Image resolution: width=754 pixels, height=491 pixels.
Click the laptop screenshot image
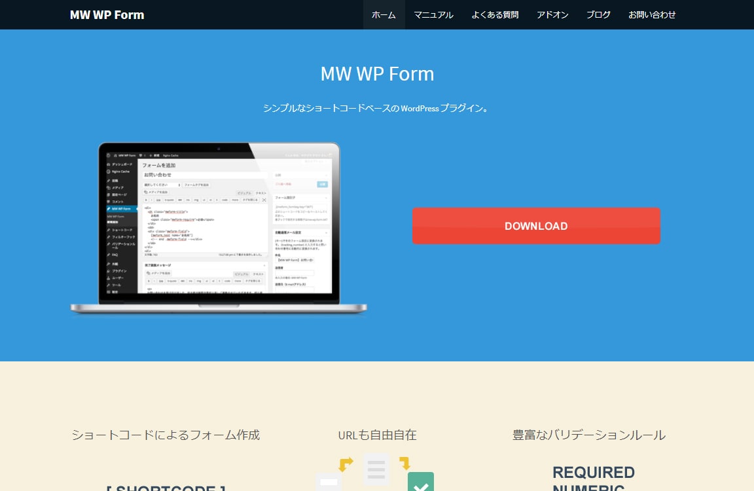click(219, 226)
